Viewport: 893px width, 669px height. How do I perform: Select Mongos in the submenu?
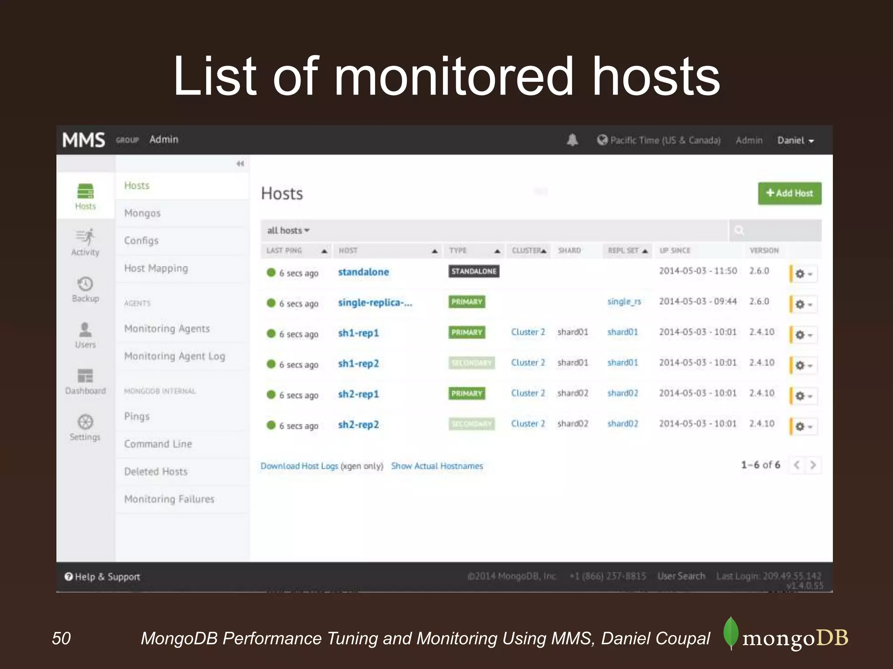tap(182, 213)
